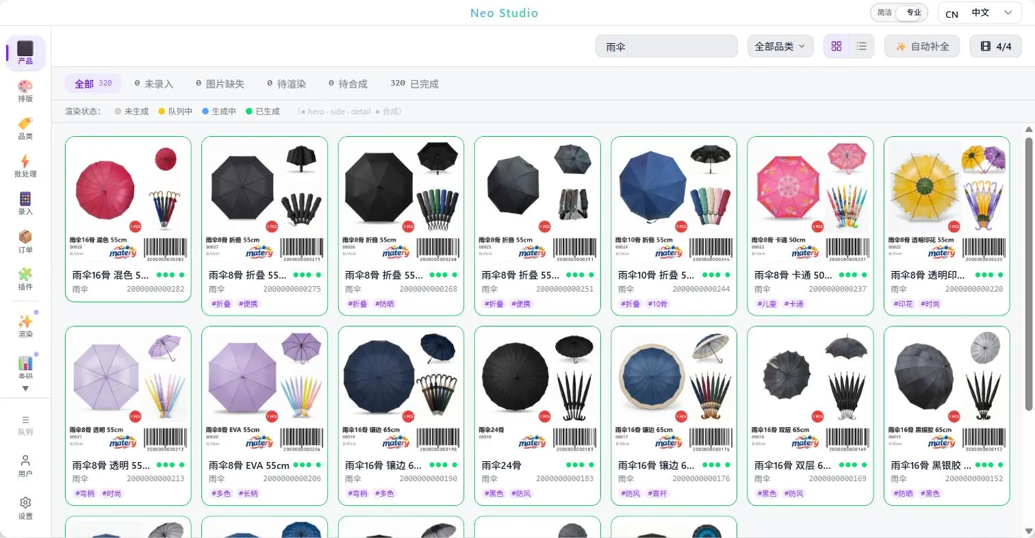Click the title 雨伞16骨 双层

tap(793, 465)
